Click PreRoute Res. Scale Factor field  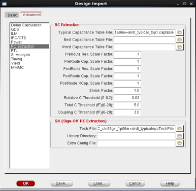127,54
